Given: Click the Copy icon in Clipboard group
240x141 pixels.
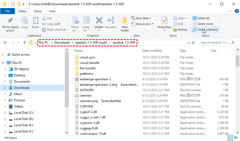Looking at the screenshot, I should [x=24, y=21].
